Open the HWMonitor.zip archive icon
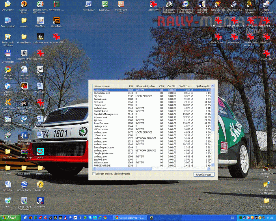Viewport: 276px width, 221px height. click(x=24, y=152)
